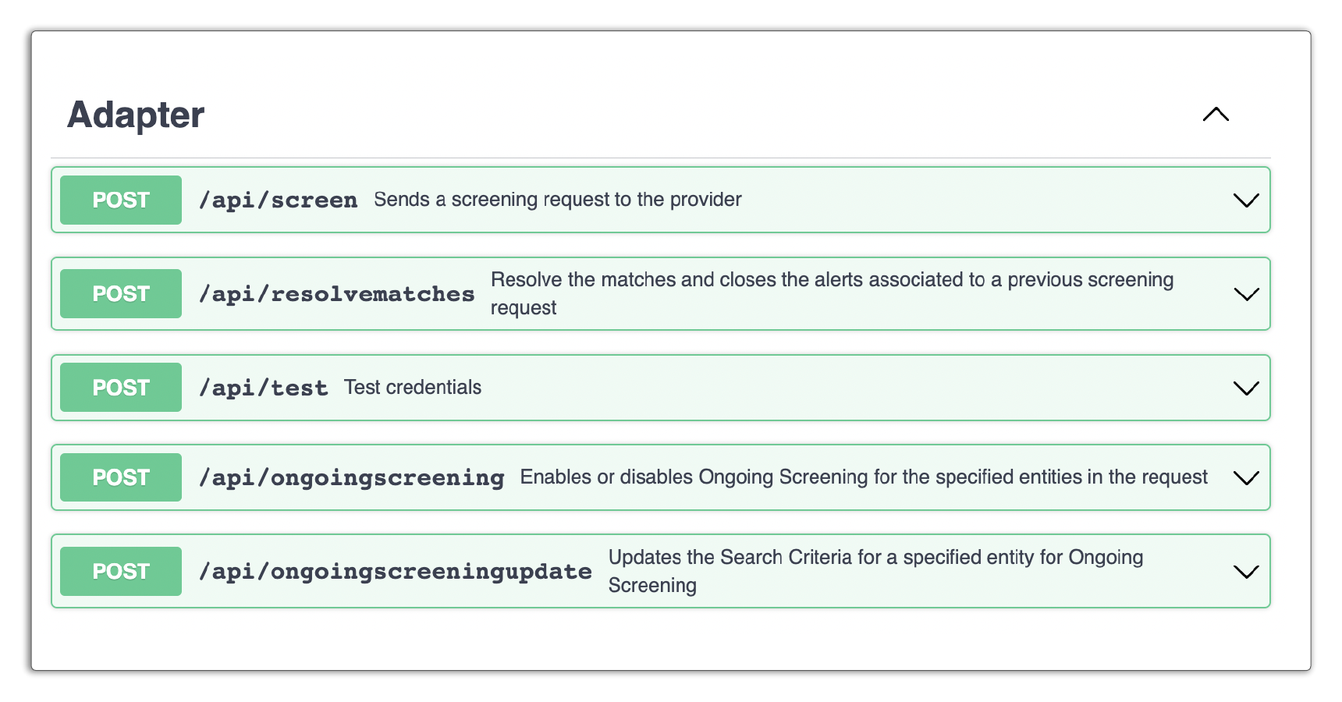Click the POST badge for /api/ongoingscreening
1342x702 pixels.
121,477
